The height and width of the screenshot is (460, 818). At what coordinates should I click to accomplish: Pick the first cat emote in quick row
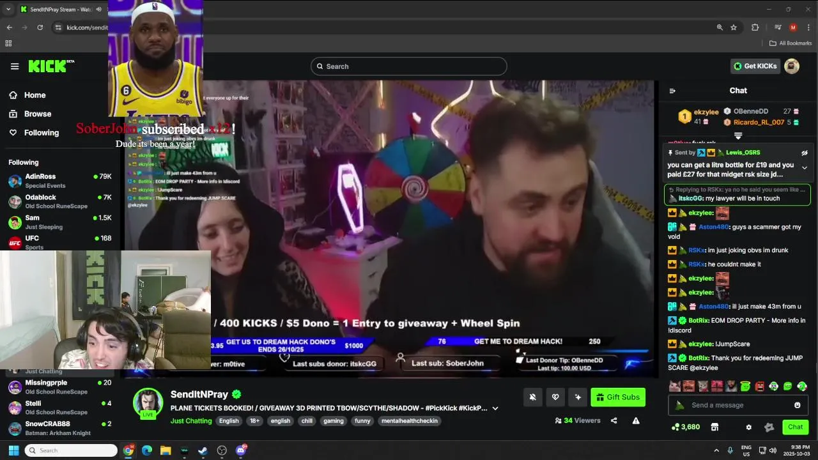point(674,386)
